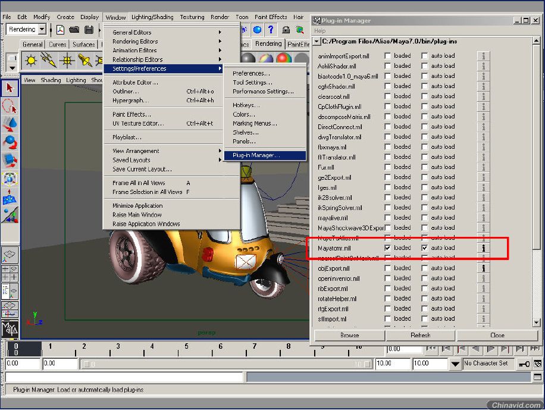Create a new scene from status line

tap(60, 30)
